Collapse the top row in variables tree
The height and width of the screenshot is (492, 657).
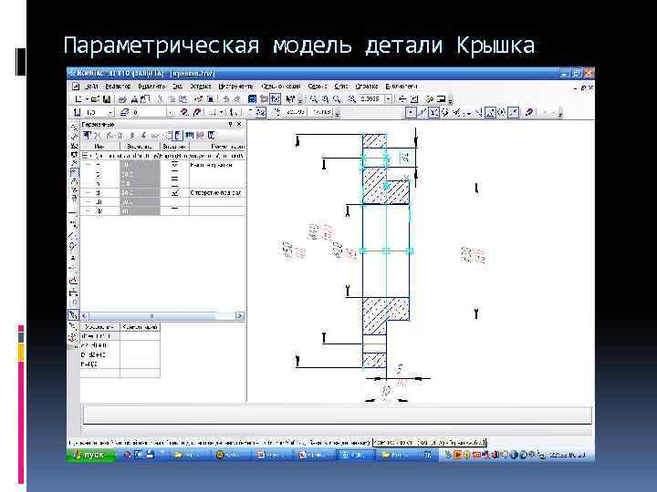tap(85, 156)
